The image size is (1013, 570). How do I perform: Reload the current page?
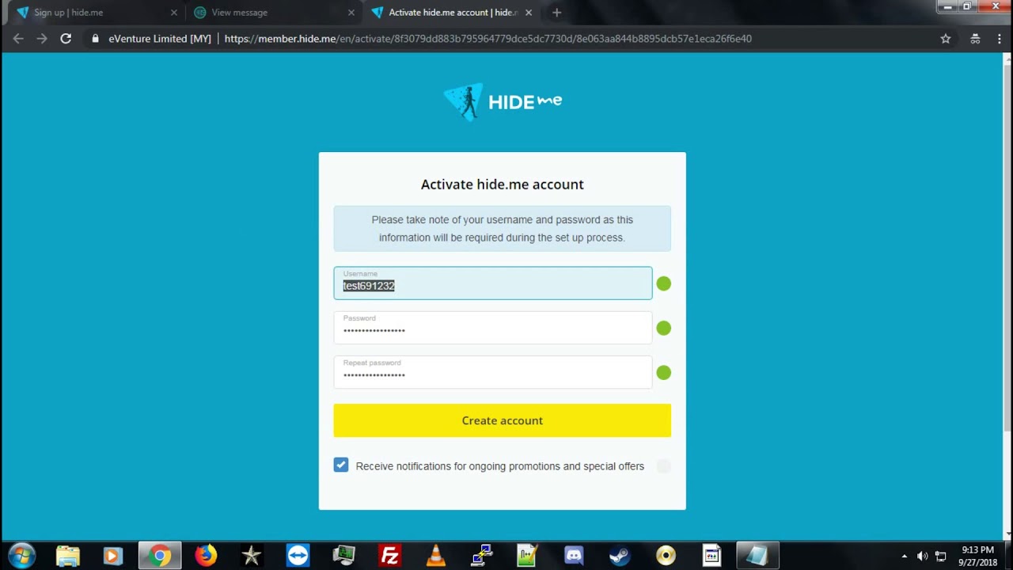click(x=66, y=38)
